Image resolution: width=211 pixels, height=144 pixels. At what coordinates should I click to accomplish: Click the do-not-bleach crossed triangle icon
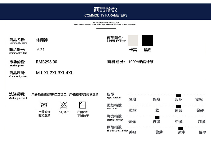(x=64, y=105)
